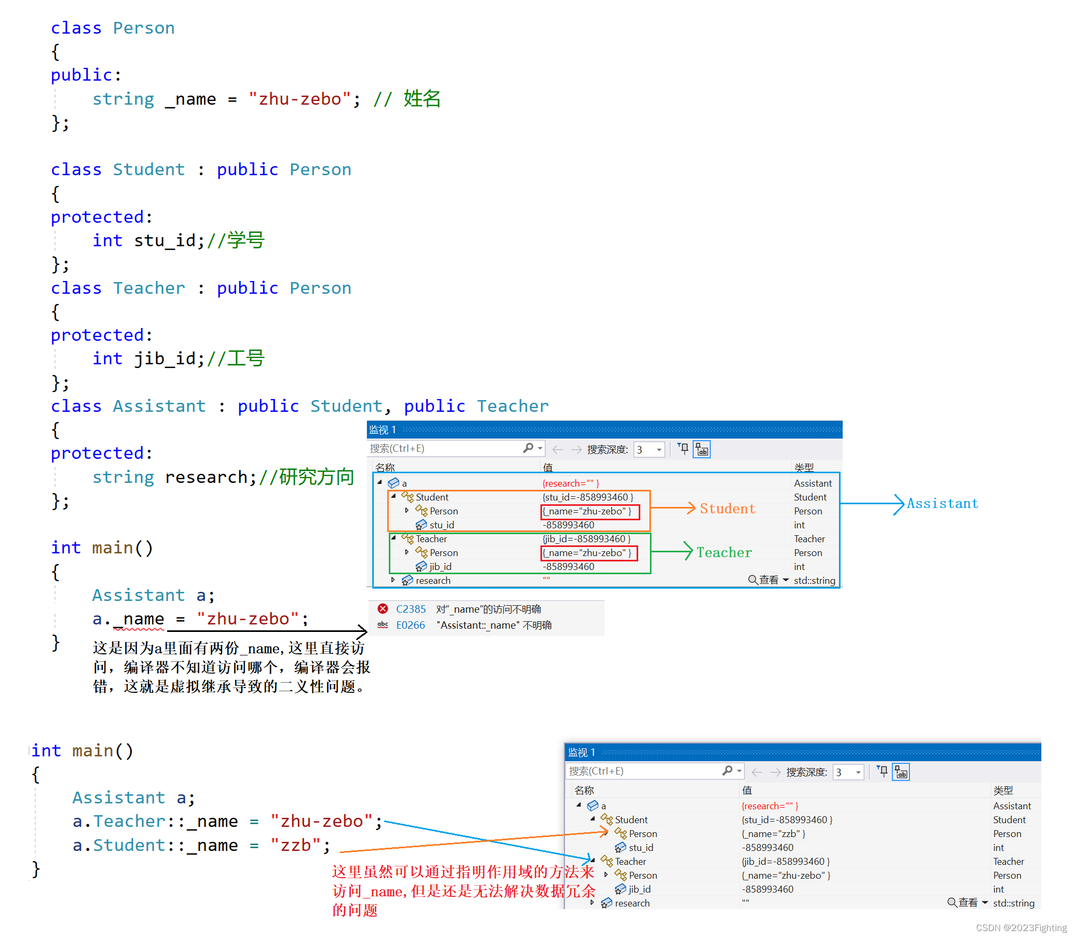Select the 监视 1 title tab above the error list
Viewport: 1075px width, 938px height.
pos(382,430)
